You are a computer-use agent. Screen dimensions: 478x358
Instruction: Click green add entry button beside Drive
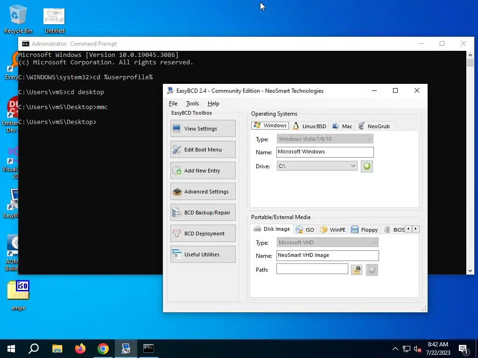367,166
